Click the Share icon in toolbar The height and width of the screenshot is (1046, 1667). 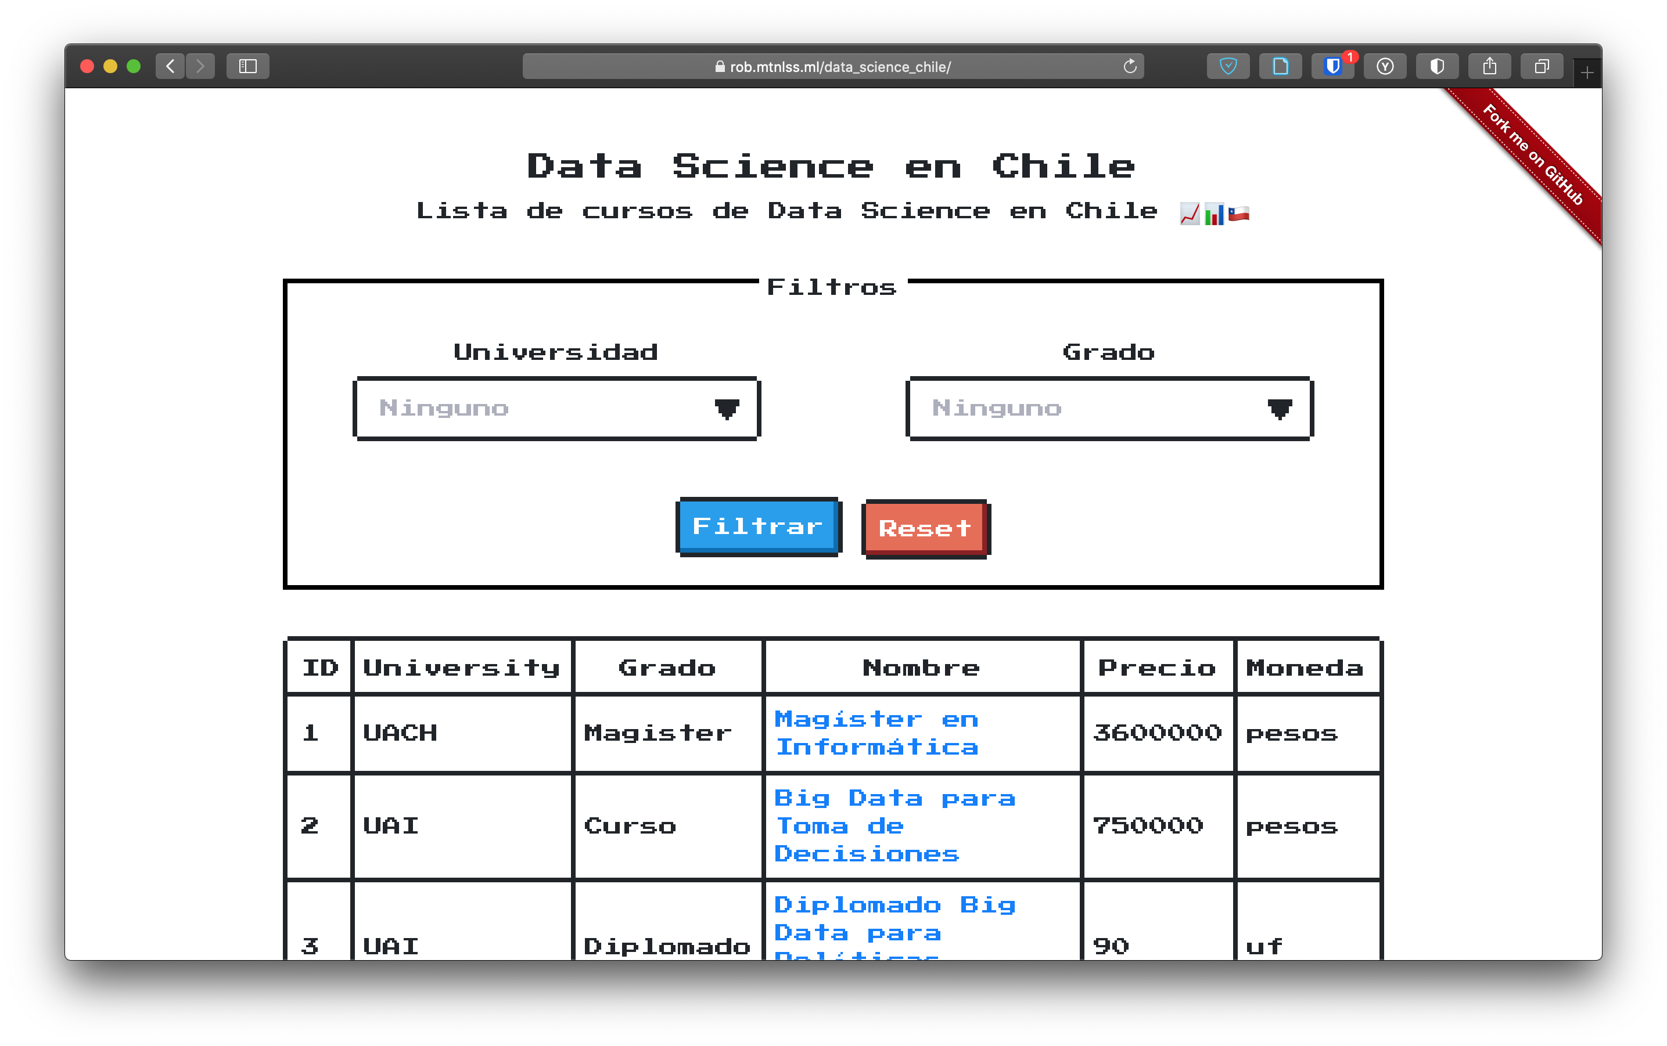coord(1489,66)
